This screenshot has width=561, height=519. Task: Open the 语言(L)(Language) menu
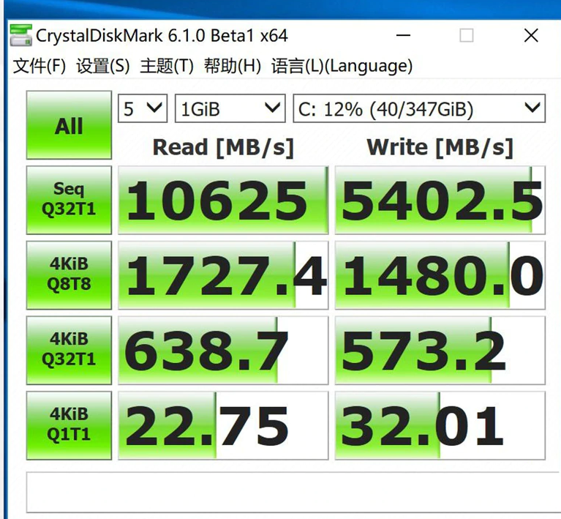click(x=342, y=66)
